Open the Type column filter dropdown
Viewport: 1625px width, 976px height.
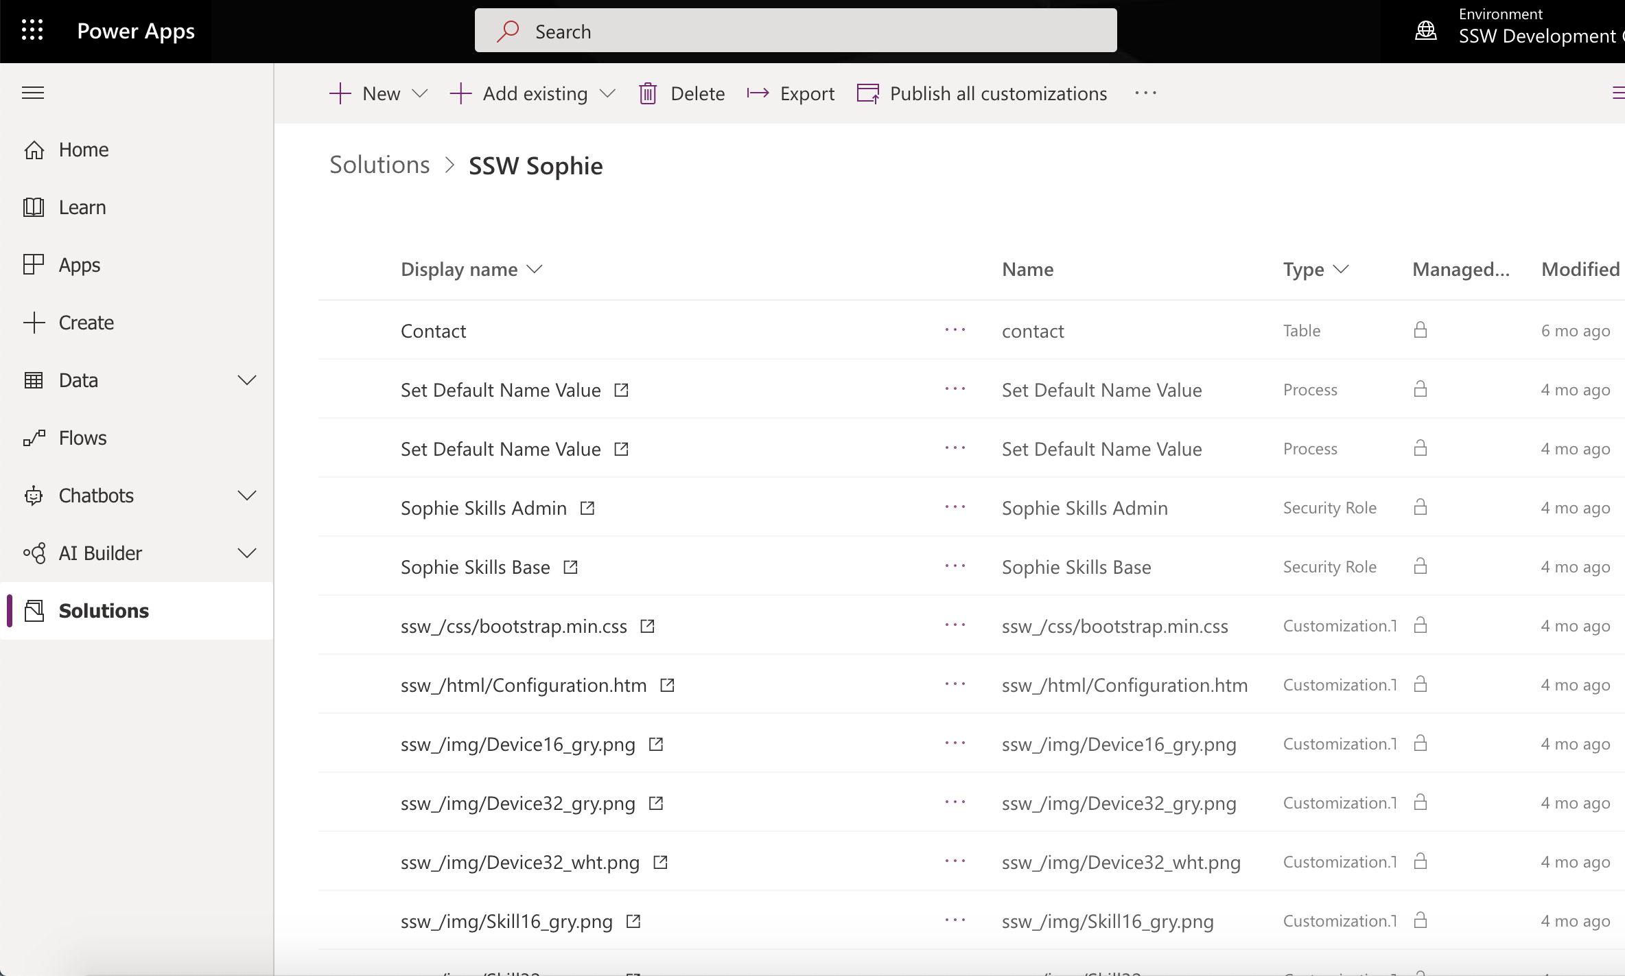(x=1341, y=269)
